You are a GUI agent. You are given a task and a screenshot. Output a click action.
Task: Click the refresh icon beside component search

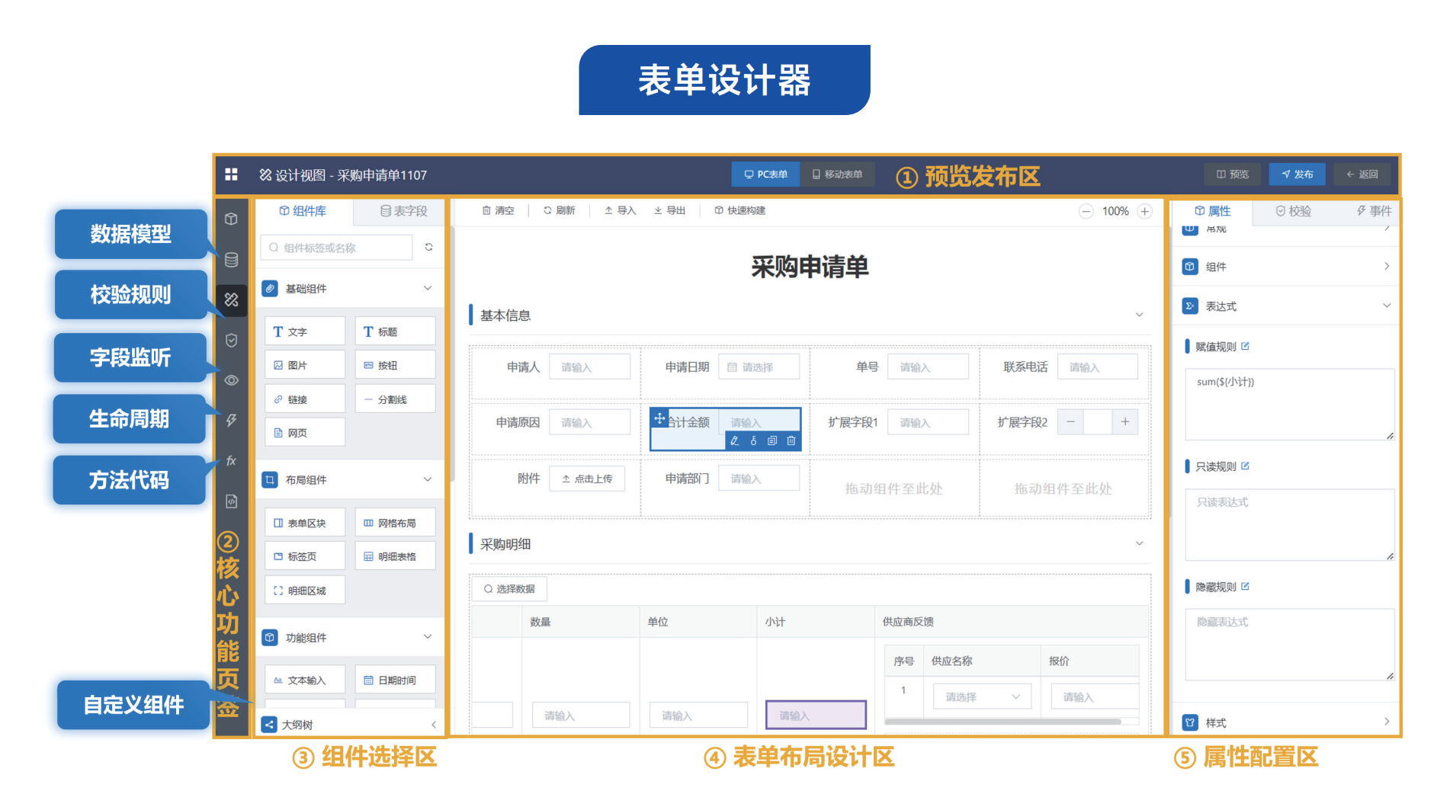429,248
